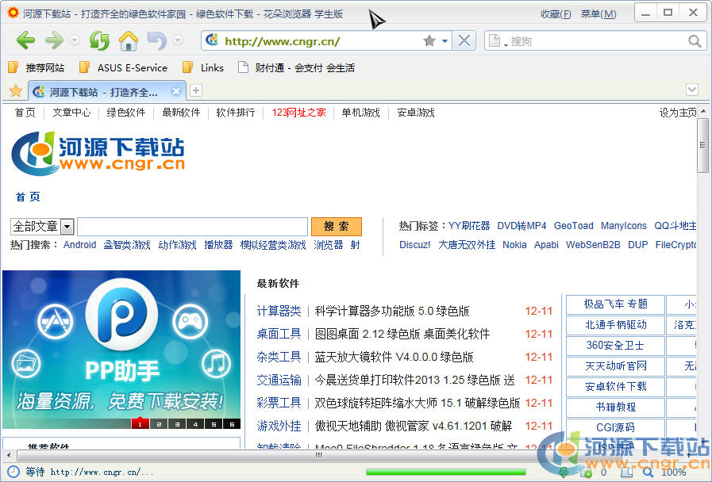The width and height of the screenshot is (712, 482).
Task: Click the green back arrow button
Action: click(x=25, y=40)
